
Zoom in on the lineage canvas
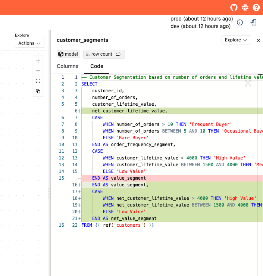[x=38, y=61]
